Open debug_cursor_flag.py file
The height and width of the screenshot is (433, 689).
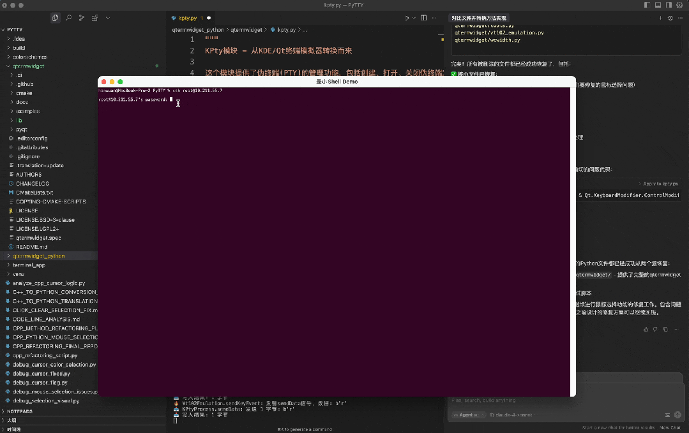(x=40, y=383)
